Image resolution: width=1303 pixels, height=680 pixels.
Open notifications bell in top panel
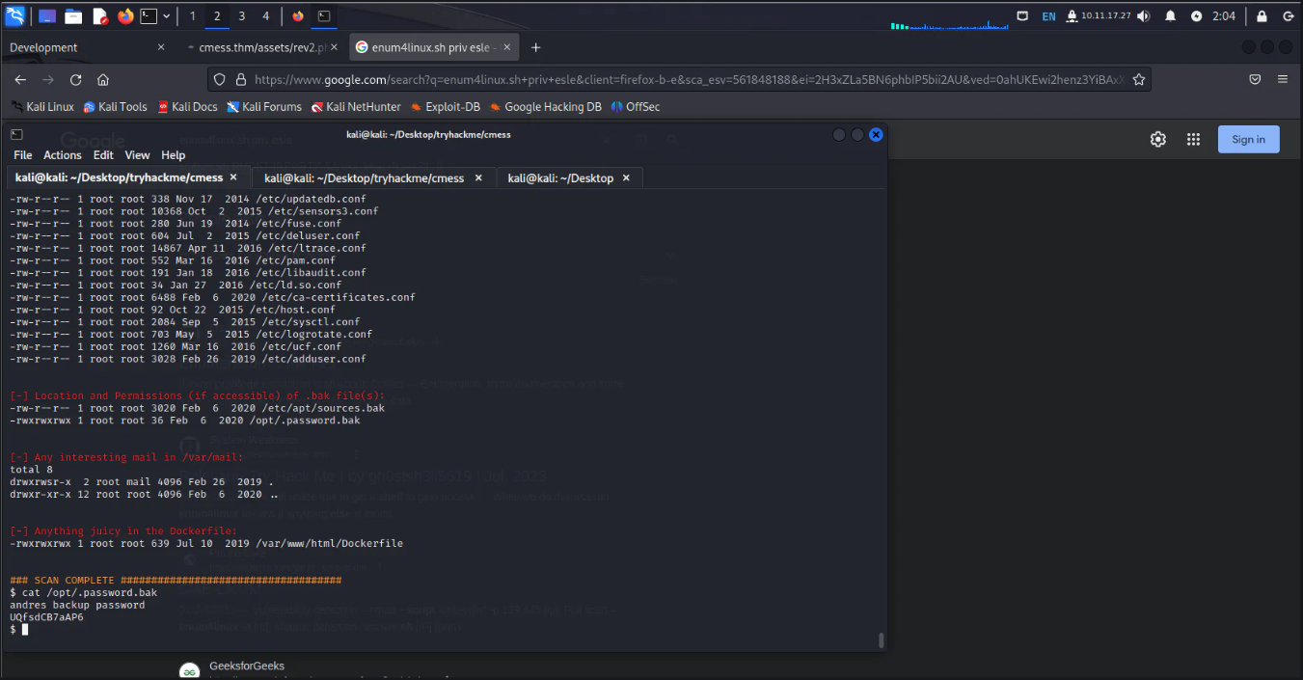pyautogui.click(x=1170, y=16)
